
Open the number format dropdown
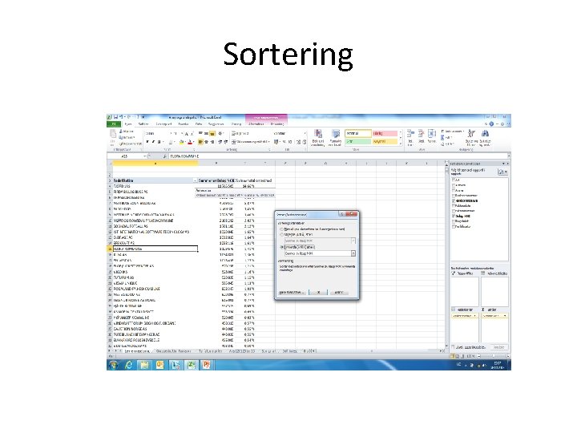(305, 134)
